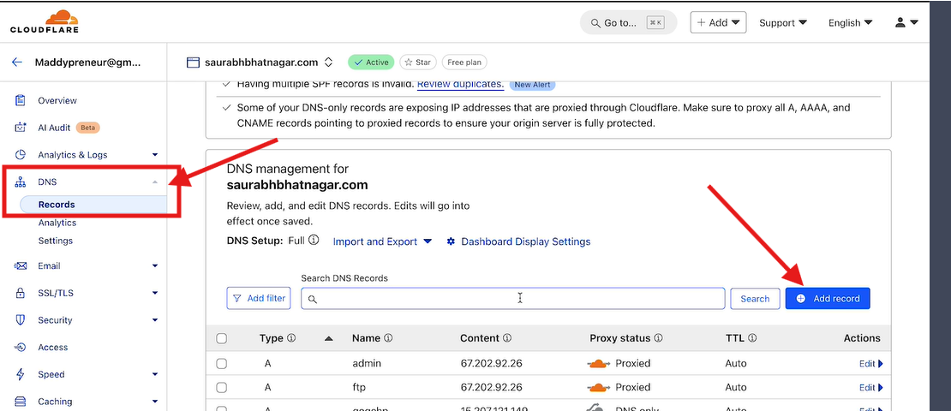Click the Speed lightning bolt icon
951x411 pixels.
pyautogui.click(x=21, y=374)
